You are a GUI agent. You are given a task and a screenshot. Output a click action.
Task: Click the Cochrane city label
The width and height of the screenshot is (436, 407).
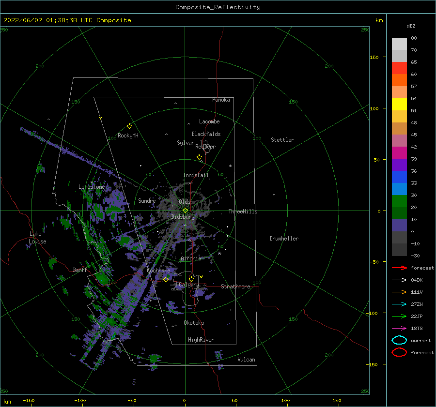tap(158, 271)
